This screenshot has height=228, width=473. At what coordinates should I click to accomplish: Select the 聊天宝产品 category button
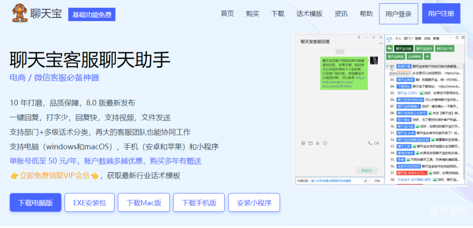tap(445, 48)
